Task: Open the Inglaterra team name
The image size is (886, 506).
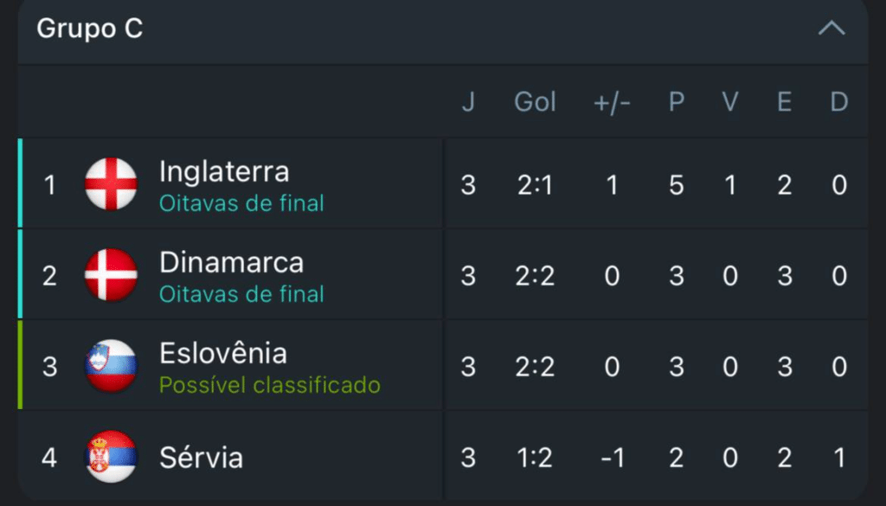Action: coord(224,171)
